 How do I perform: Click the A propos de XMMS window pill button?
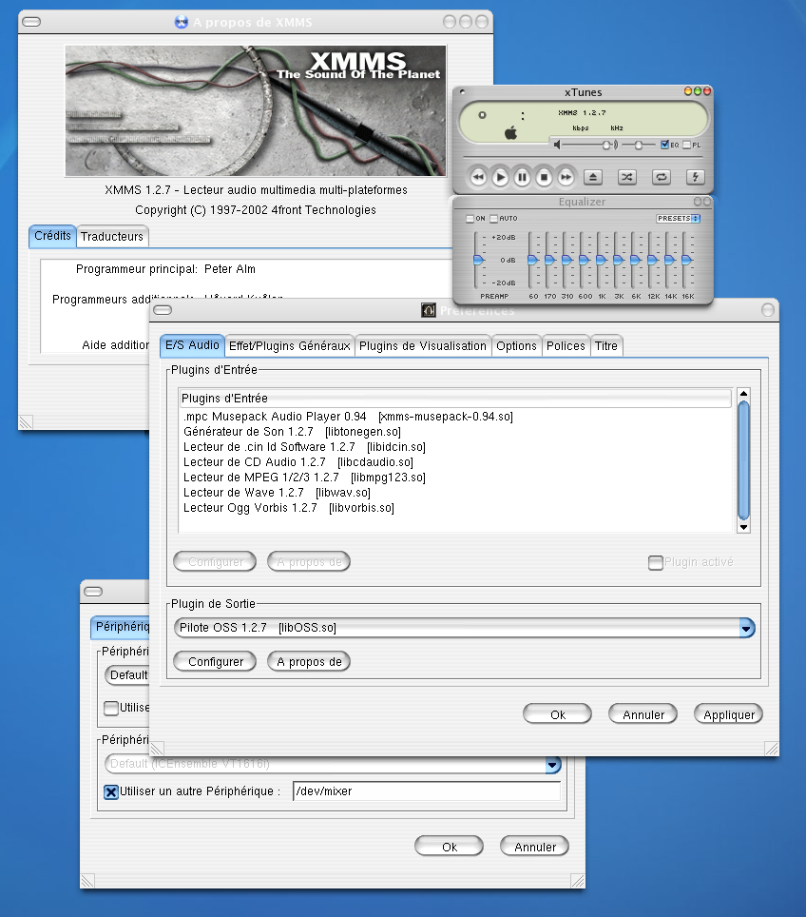point(31,22)
